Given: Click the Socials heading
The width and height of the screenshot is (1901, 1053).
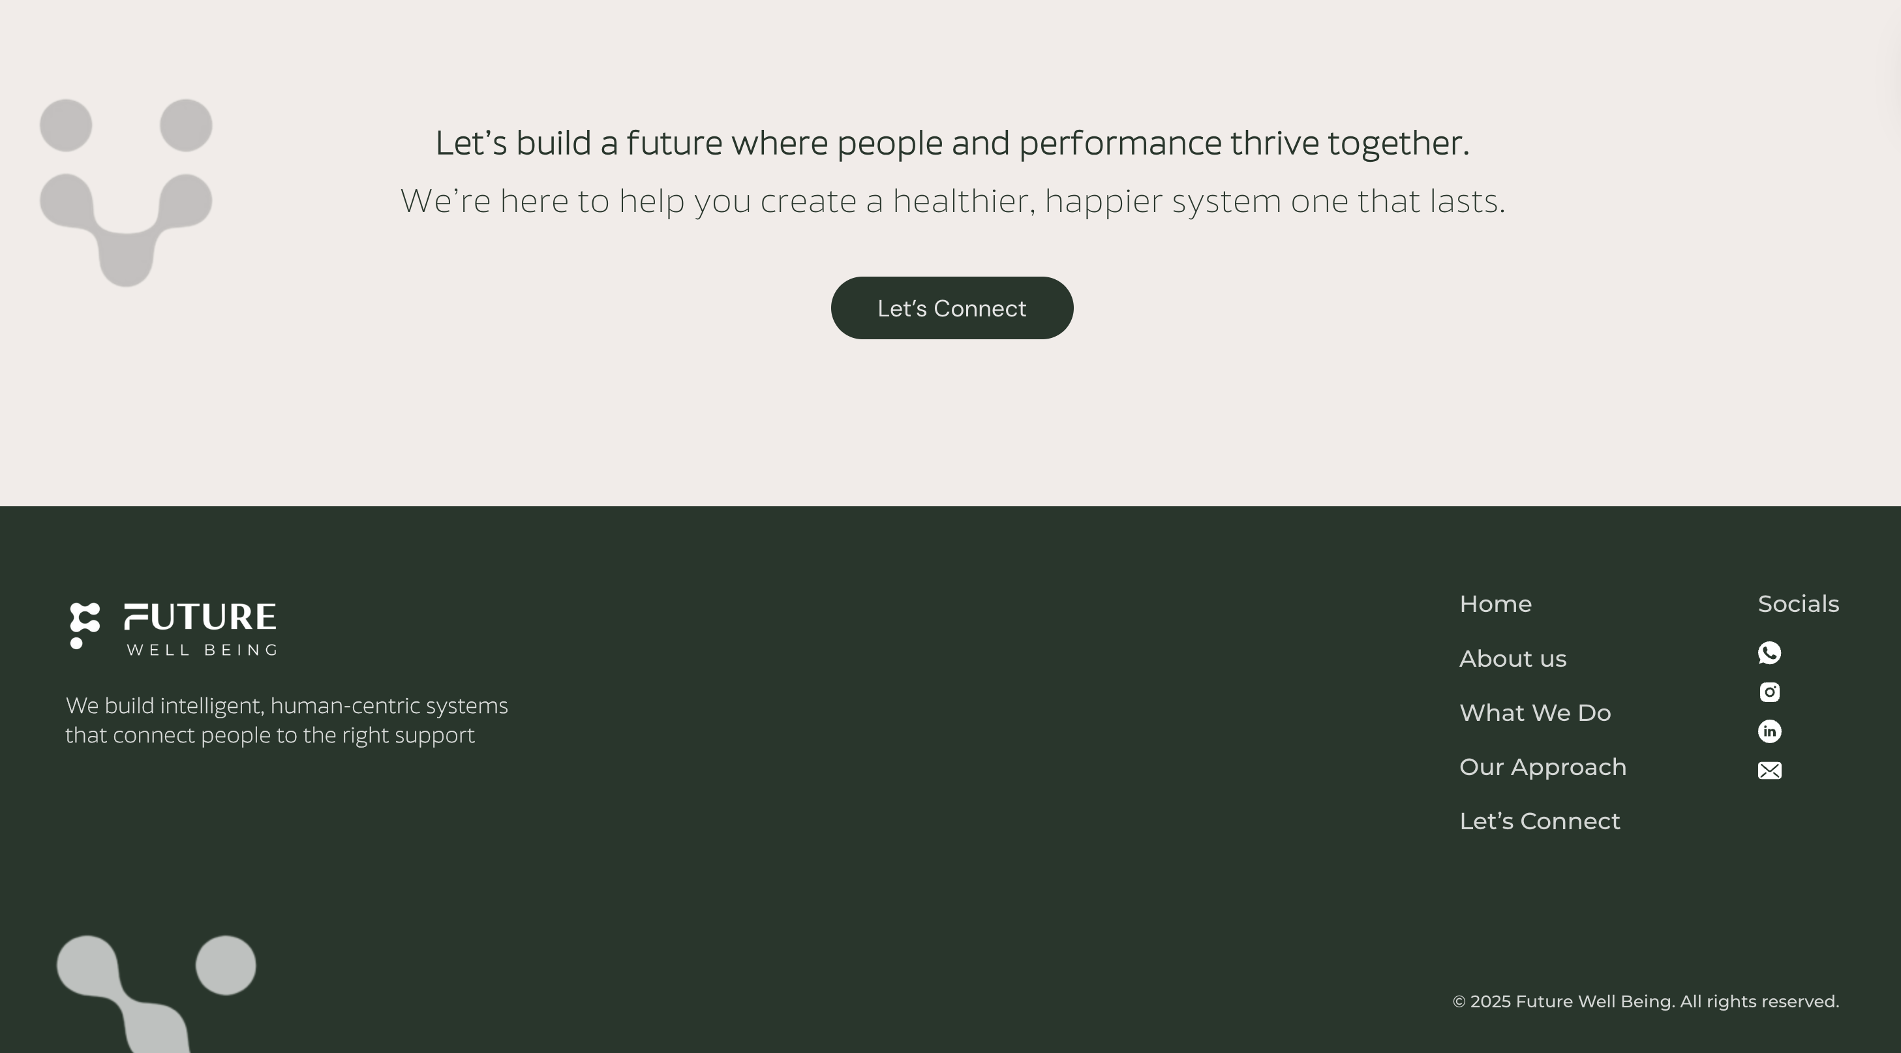Looking at the screenshot, I should point(1798,604).
